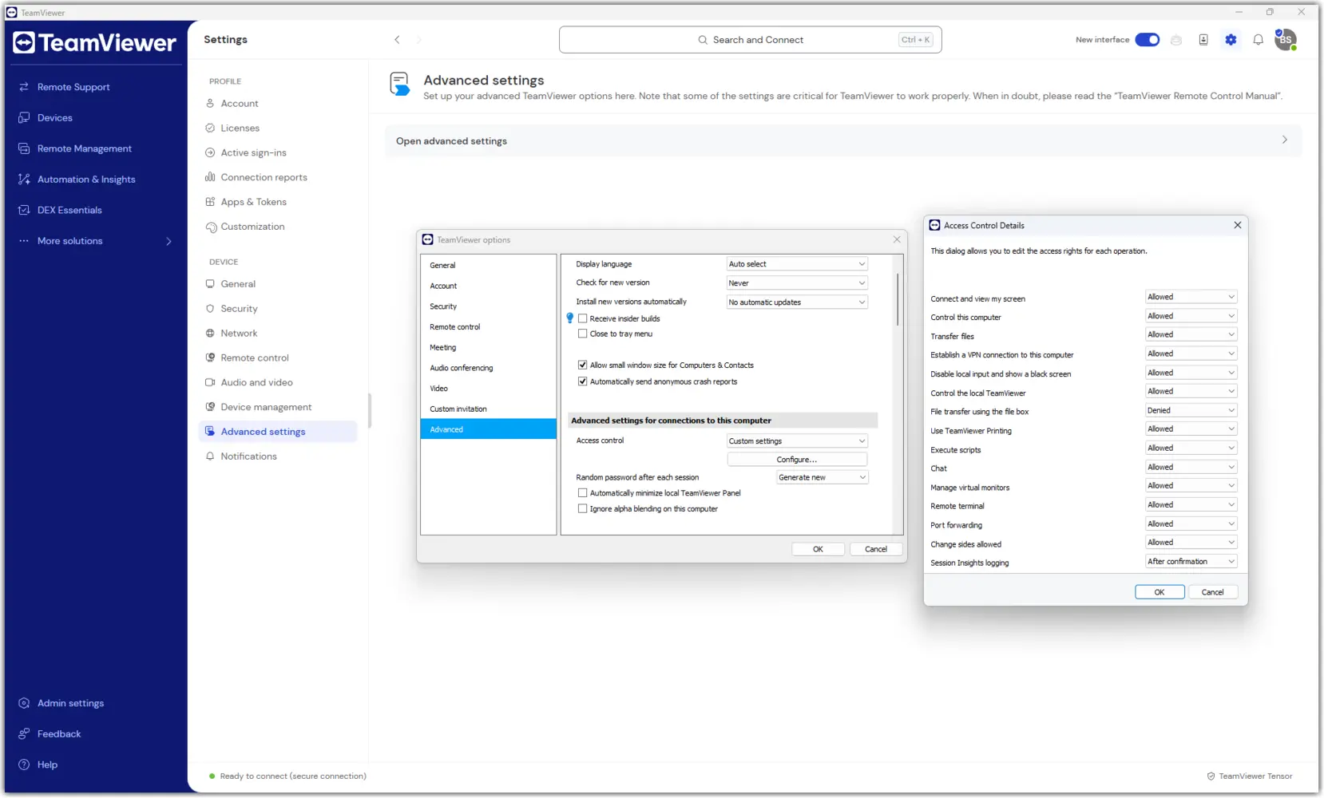
Task: Click the More solutions dots icon
Action: (x=24, y=241)
